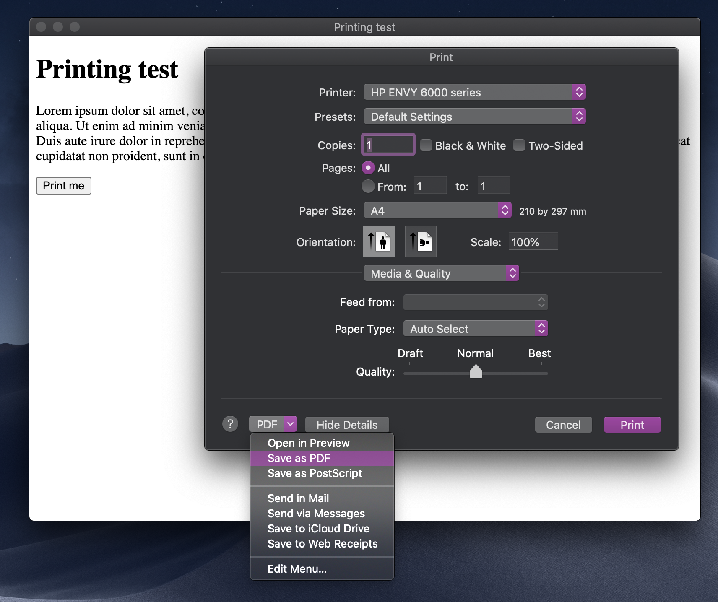
Task: Open the disabled Feed from dropdown
Action: [476, 302]
